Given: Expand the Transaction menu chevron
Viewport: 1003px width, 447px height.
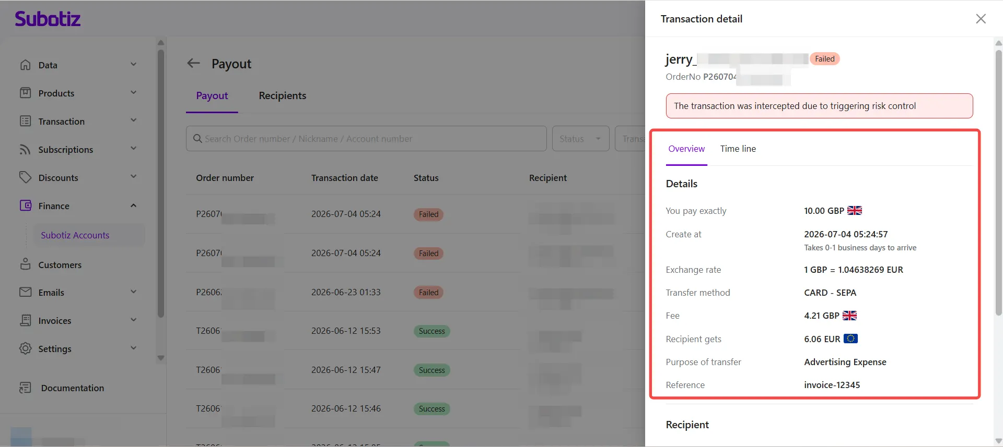Looking at the screenshot, I should coord(133,120).
